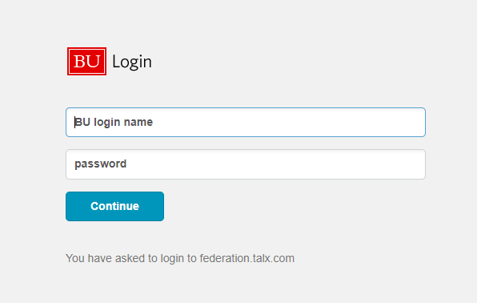Click the Continue button
The image size is (477, 303).
coord(114,206)
